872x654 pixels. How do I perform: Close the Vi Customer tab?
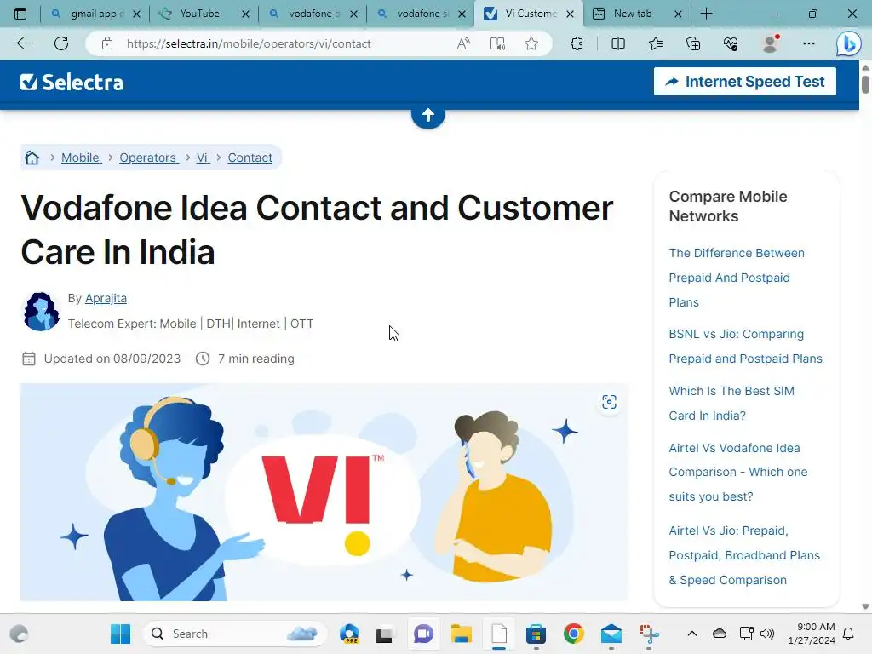click(x=570, y=14)
